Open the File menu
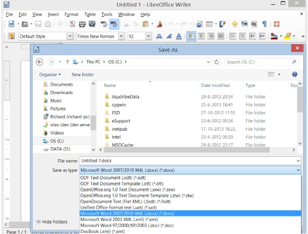Viewport: 308px width, 234px height. (9, 14)
